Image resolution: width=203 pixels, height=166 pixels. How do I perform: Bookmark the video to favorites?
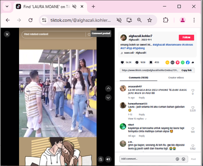[x=151, y=62]
